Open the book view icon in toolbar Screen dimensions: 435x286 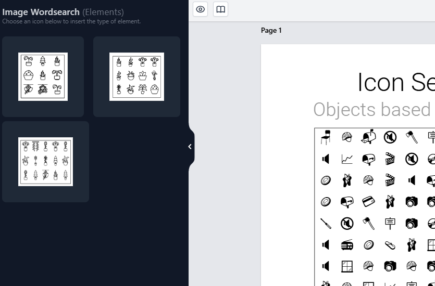point(221,9)
